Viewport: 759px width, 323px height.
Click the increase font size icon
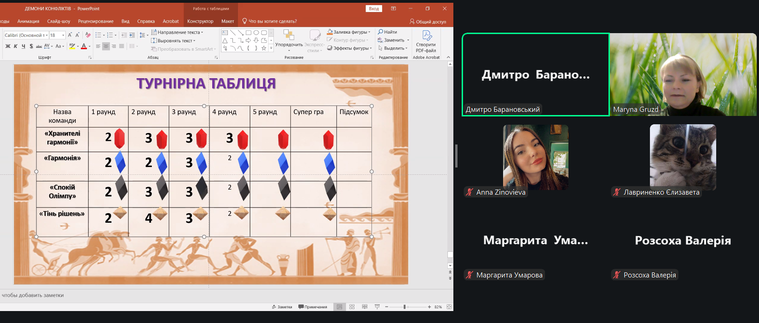tap(70, 35)
